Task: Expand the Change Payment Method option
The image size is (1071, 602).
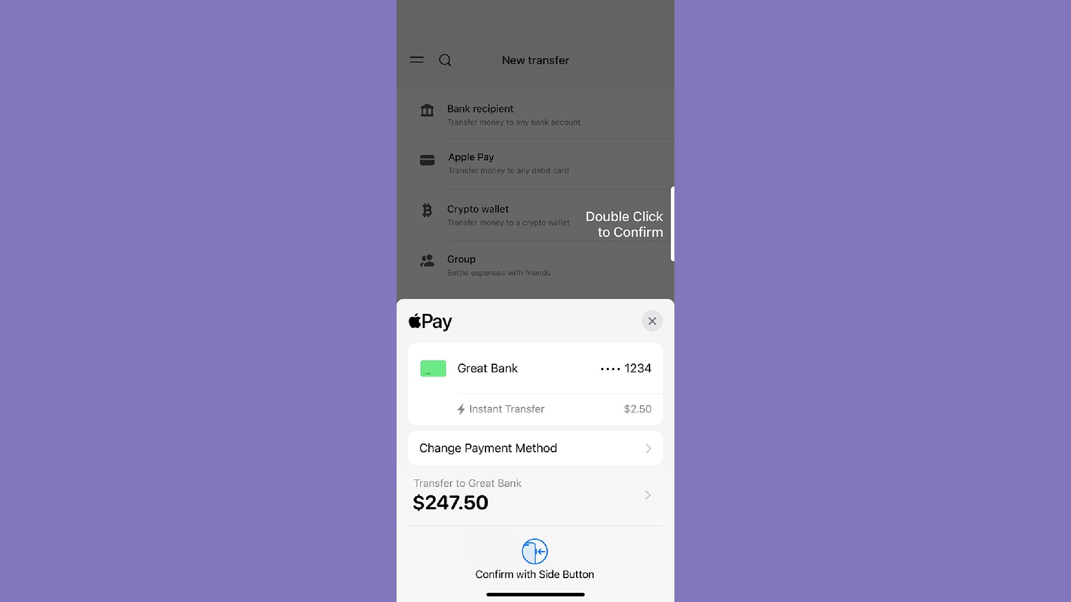Action: [x=535, y=448]
